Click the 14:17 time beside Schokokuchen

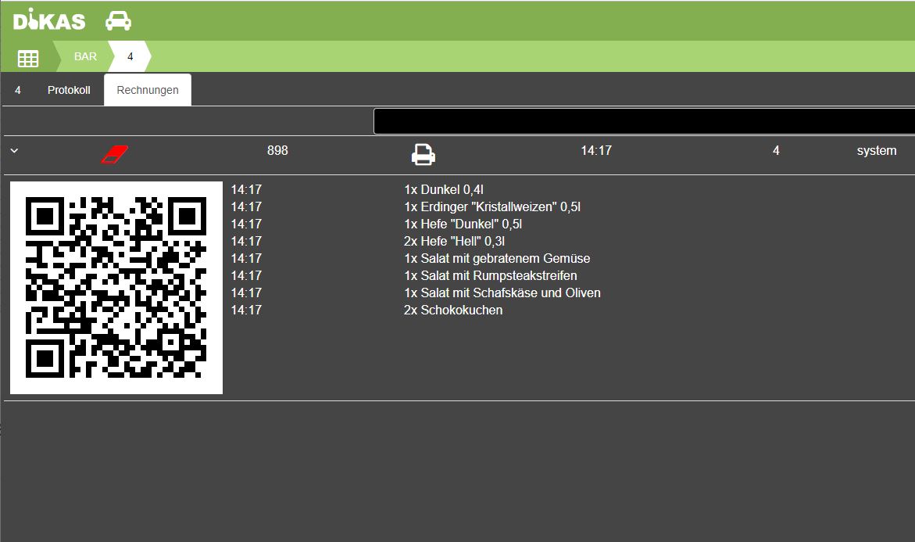pos(246,310)
